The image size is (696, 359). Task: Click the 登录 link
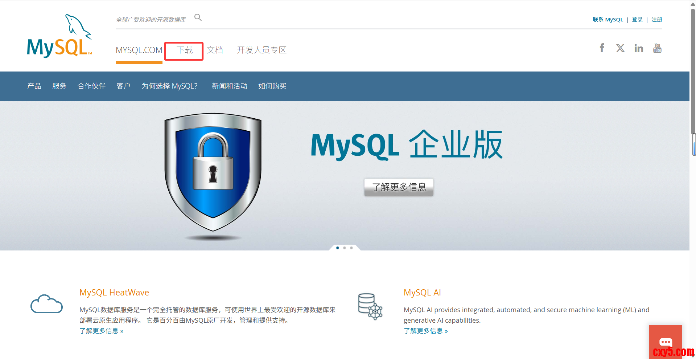(x=637, y=20)
